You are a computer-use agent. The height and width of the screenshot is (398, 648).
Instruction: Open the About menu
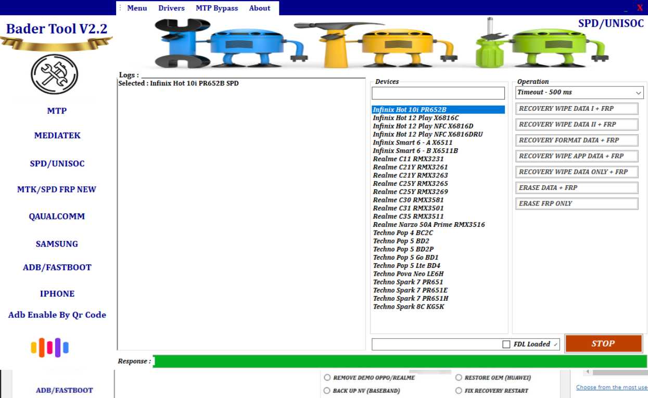[259, 8]
